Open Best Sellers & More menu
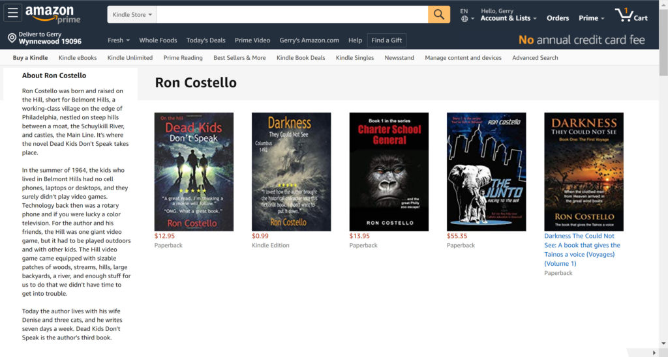This screenshot has height=357, width=668. coord(239,58)
